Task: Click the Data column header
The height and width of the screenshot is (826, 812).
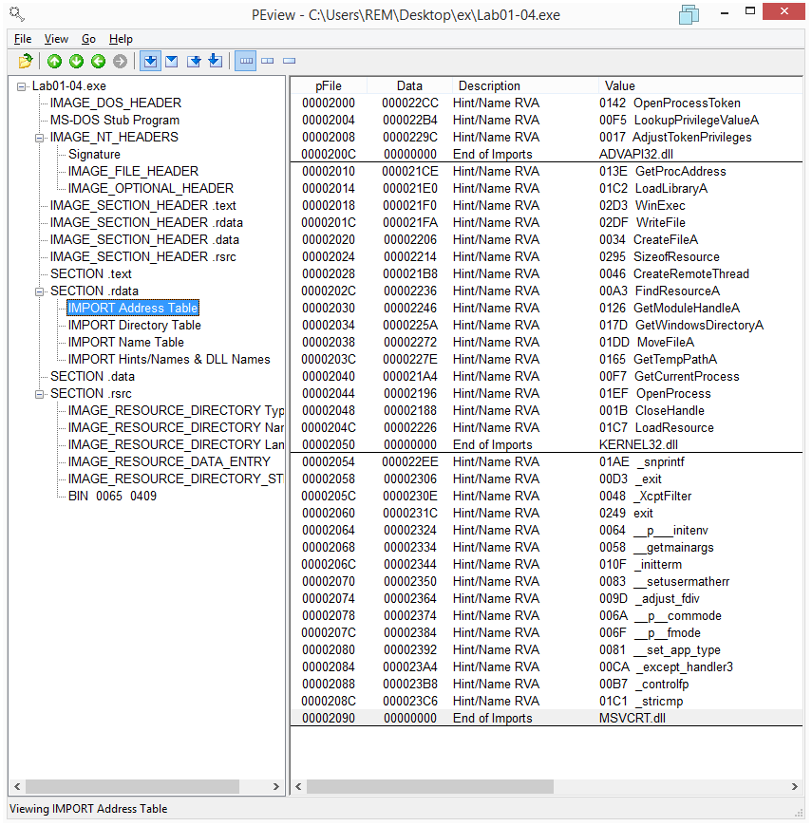Action: (x=409, y=85)
